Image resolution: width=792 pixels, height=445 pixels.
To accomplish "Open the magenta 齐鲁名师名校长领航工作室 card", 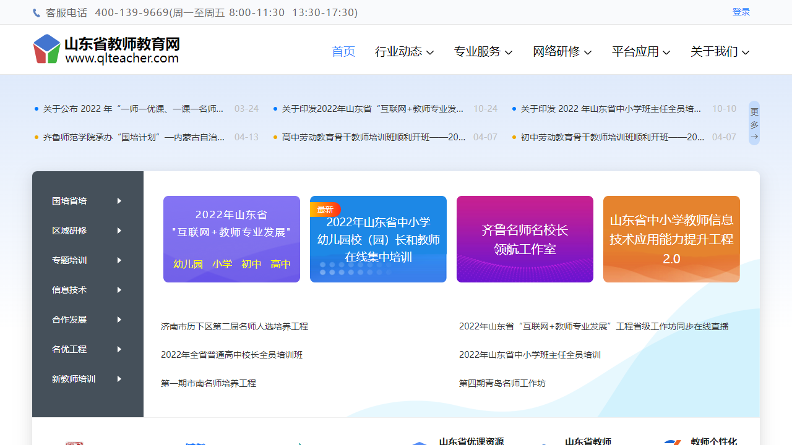I will [525, 239].
